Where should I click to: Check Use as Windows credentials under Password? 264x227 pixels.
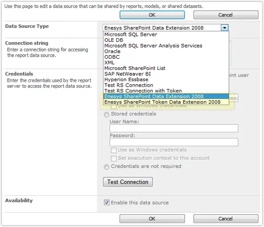(x=114, y=150)
